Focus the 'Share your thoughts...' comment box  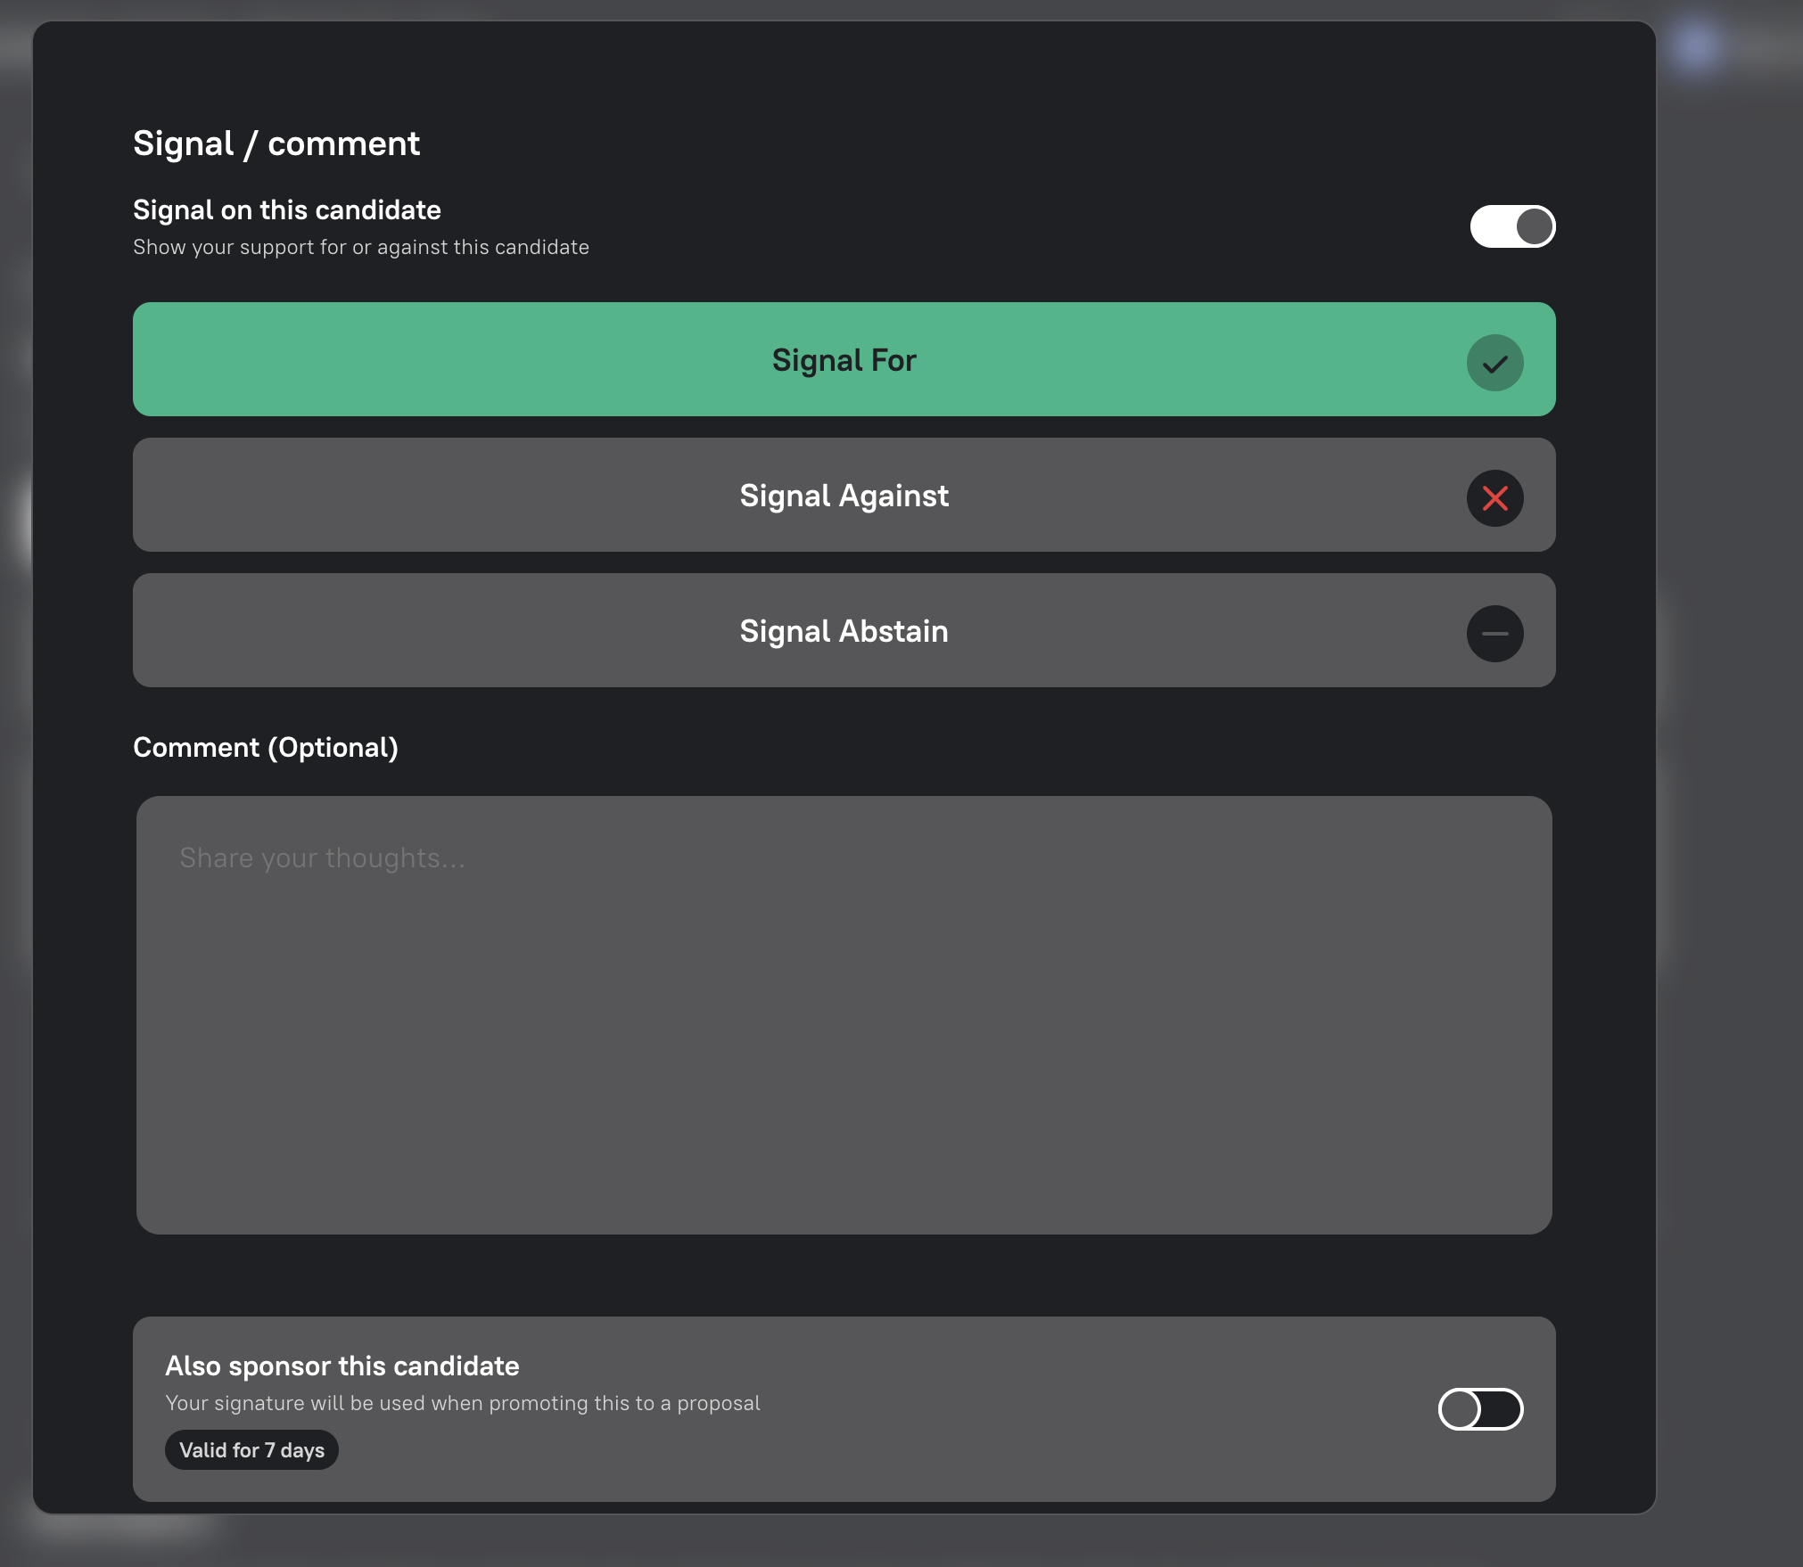tap(844, 1015)
